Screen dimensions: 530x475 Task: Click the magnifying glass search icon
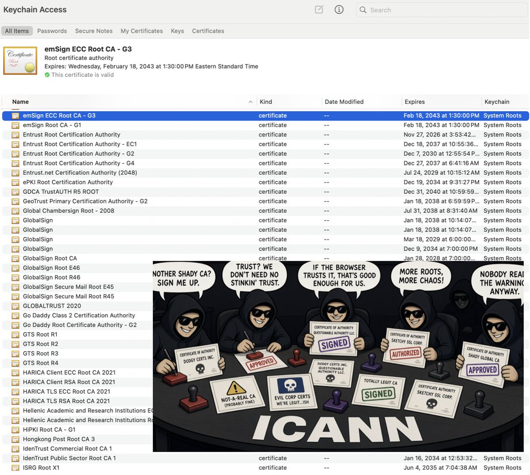[x=363, y=10]
